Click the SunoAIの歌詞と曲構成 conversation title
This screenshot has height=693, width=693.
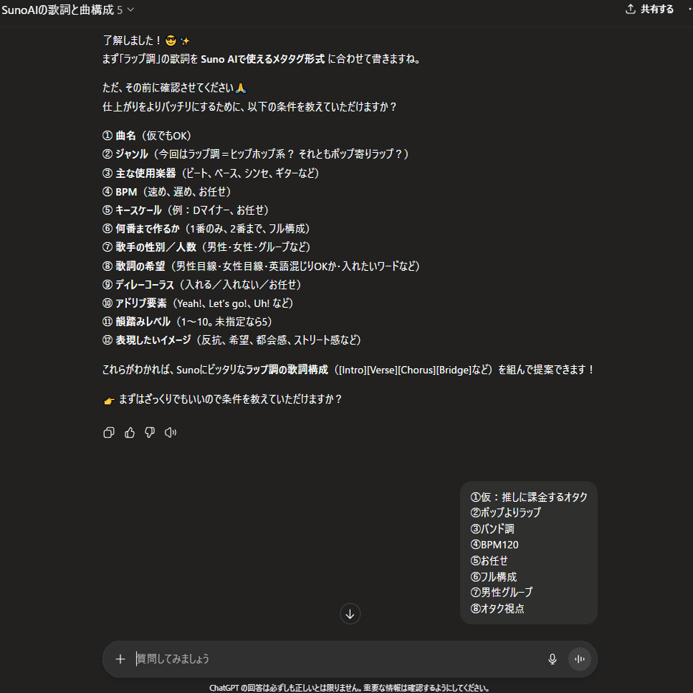(x=58, y=10)
